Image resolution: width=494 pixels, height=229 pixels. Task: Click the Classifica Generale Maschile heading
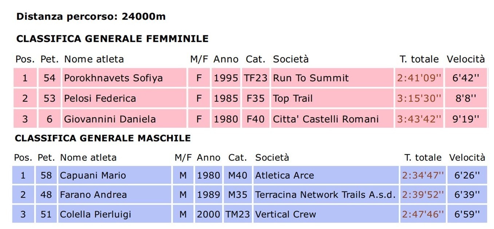(103, 138)
